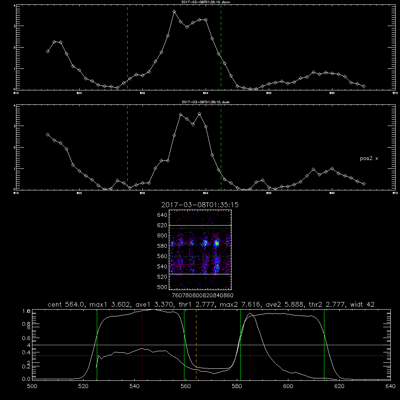Click left green dashed line in dusk plot
400x400 pixels.
tap(127, 147)
